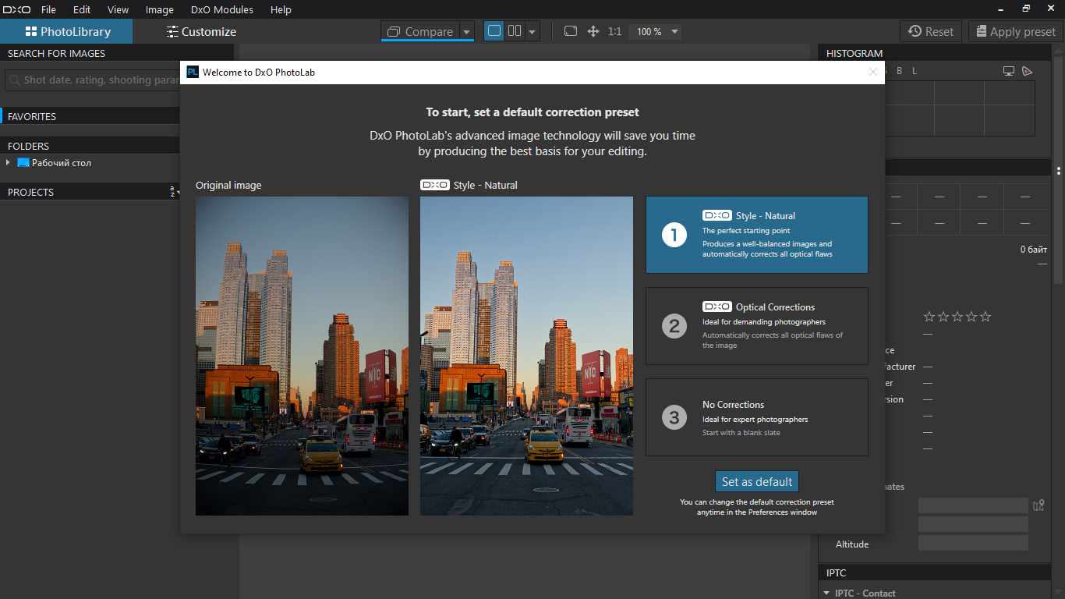Switch to the PhotoLibrary tab
The width and height of the screenshot is (1065, 599).
coord(66,31)
